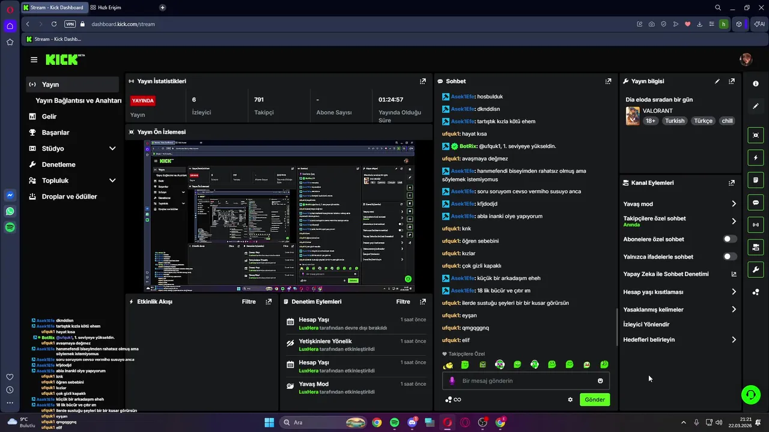Open the profile avatar menu

pos(746,59)
